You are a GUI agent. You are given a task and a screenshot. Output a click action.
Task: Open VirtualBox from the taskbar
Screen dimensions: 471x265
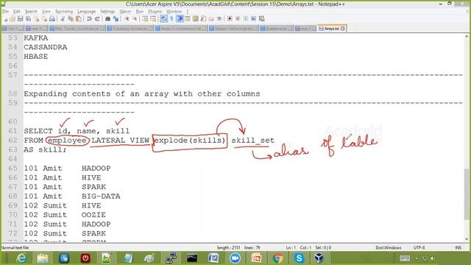click(x=319, y=258)
